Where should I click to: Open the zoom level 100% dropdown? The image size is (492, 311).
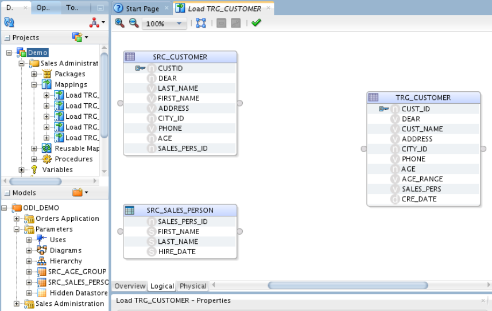(x=180, y=24)
